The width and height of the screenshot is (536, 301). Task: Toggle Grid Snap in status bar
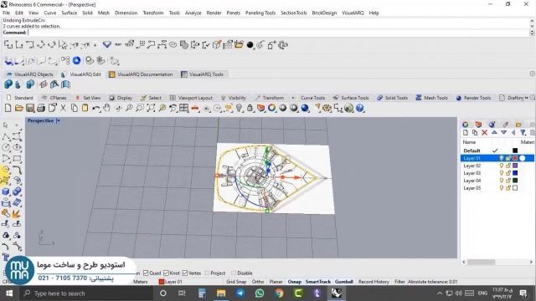(236, 282)
